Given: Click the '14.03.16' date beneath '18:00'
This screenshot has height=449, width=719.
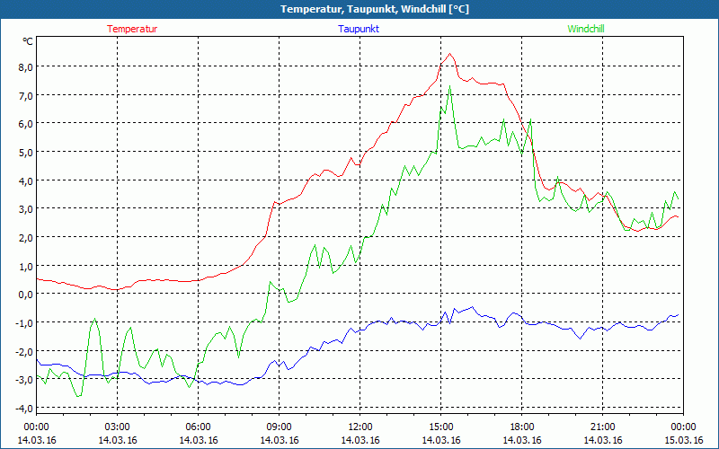Looking at the screenshot, I should [x=522, y=440].
